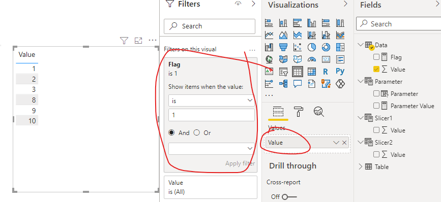Image resolution: width=441 pixels, height=202 pixels.
Task: Collapse the Visualizations pane chevron
Action: [x=346, y=4]
